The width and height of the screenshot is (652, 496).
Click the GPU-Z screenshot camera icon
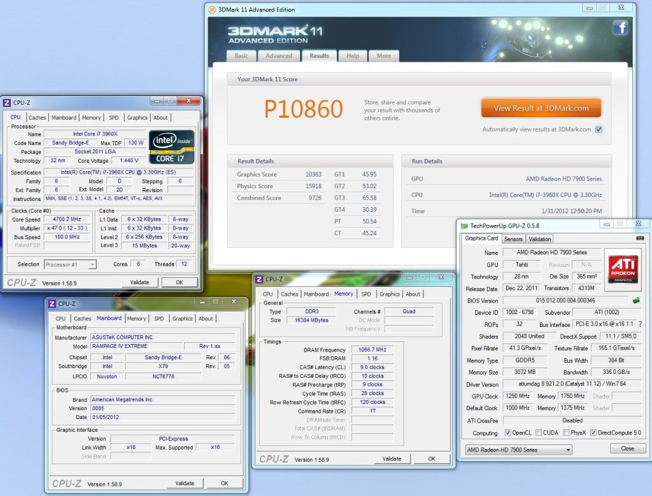[x=640, y=238]
